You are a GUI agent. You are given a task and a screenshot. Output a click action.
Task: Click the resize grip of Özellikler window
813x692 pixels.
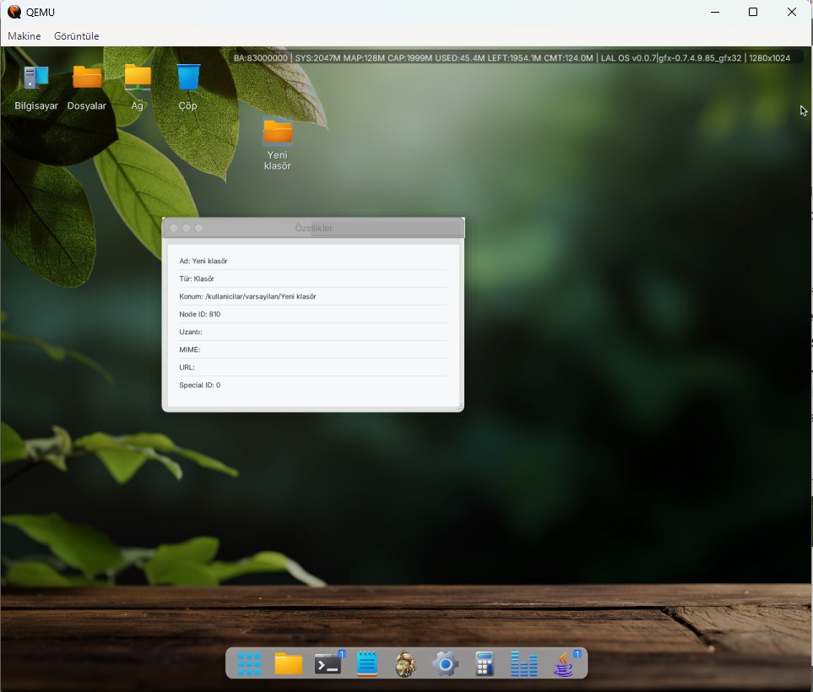pyautogui.click(x=459, y=408)
